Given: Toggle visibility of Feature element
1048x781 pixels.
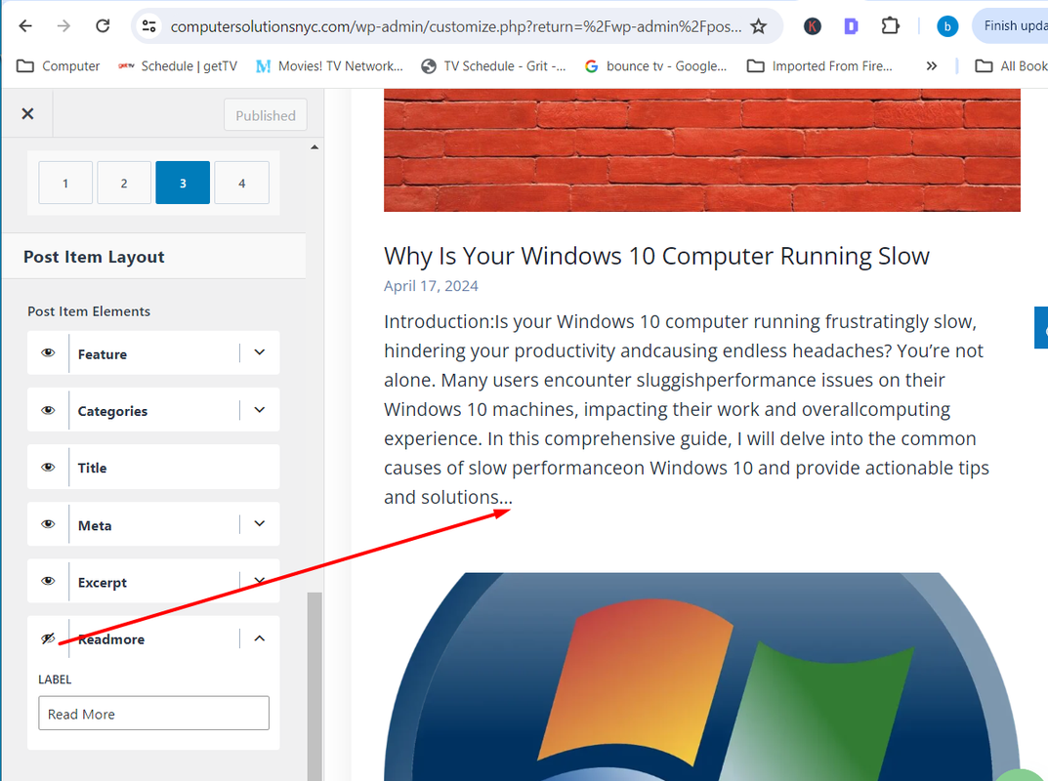Looking at the screenshot, I should click(48, 353).
